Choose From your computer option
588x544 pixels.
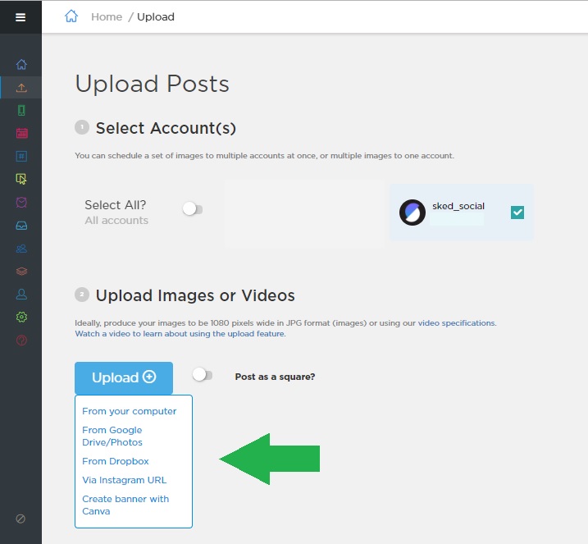129,411
